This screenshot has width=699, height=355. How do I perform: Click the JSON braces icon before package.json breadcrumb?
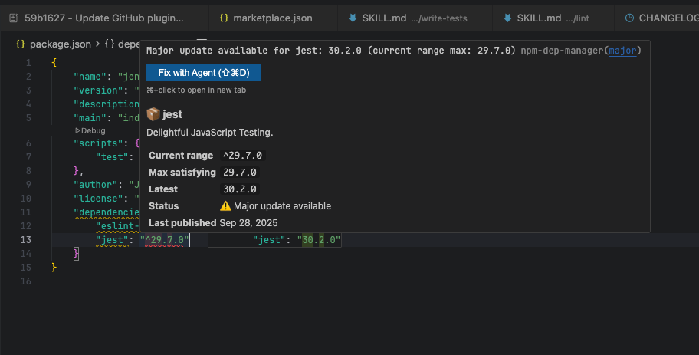point(20,44)
